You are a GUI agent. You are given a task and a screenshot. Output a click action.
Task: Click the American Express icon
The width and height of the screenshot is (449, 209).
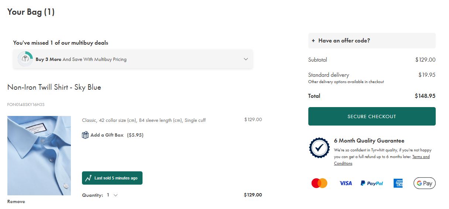coord(398,183)
